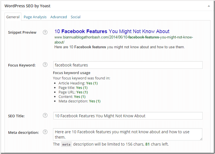Viewport: 215px width, 154px height.
Task: Click the Article Heading: Yes (1) line
Action: click(x=78, y=83)
